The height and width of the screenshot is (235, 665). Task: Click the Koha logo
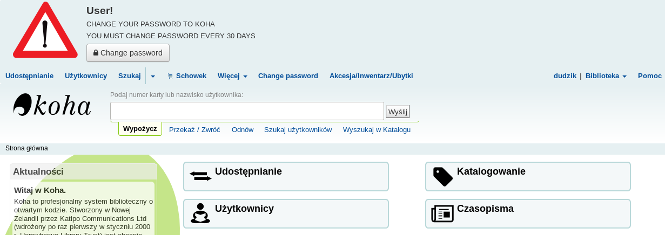click(x=52, y=105)
